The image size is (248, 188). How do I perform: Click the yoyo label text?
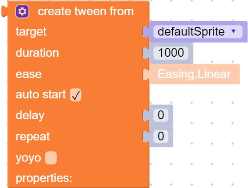click(28, 158)
